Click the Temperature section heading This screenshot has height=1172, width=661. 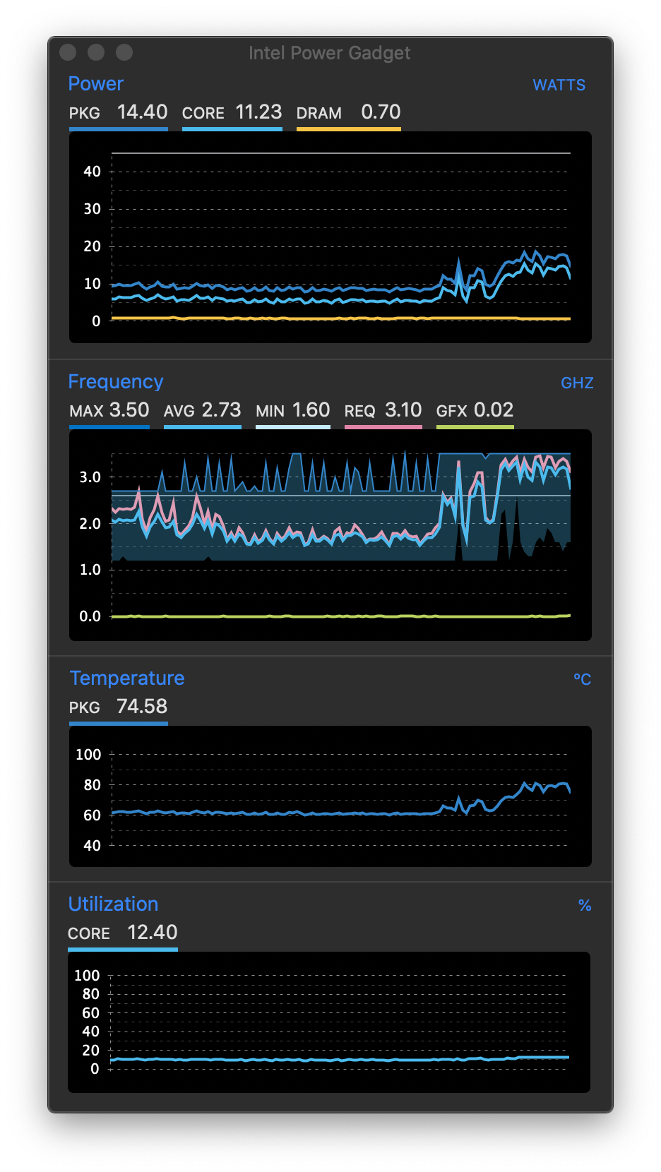[x=127, y=678]
